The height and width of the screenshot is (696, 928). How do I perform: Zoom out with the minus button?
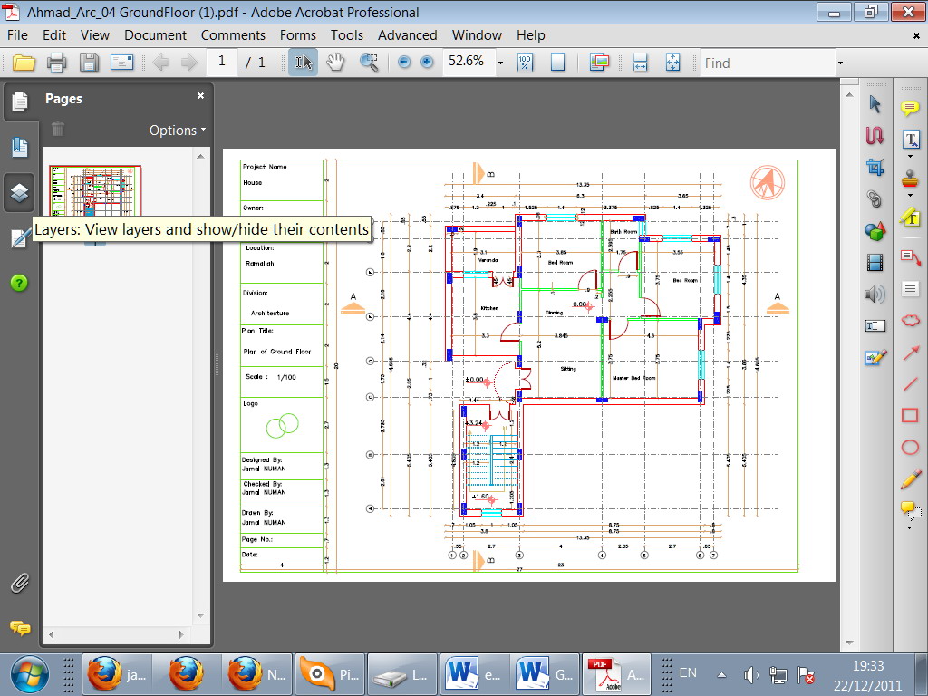tap(402, 63)
